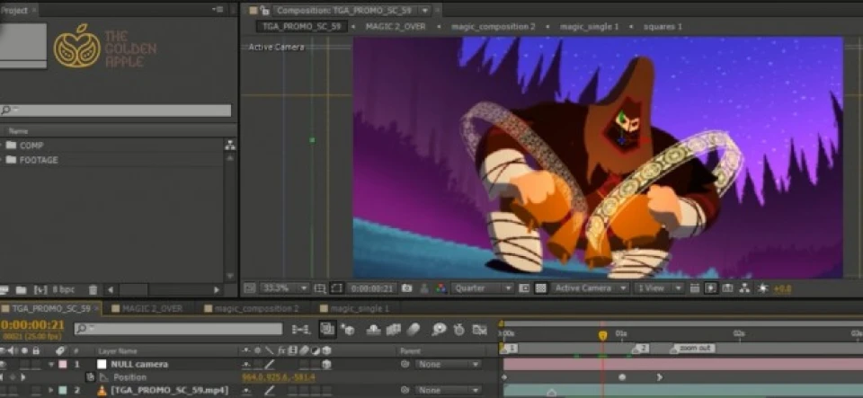Open Project panel options menu
Screen dimensions: 863x398
coord(218,9)
